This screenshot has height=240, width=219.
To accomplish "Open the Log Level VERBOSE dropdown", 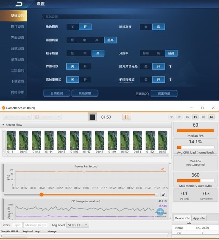I will (x=78, y=225).
